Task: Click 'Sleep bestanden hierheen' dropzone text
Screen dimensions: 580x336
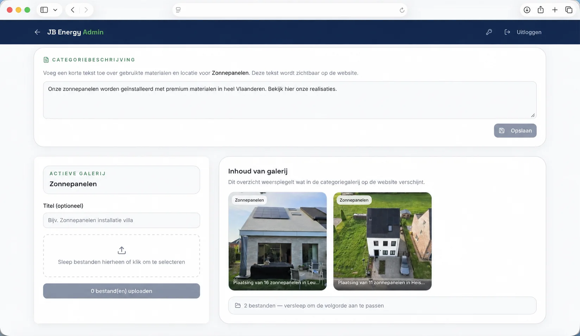Action: pyautogui.click(x=121, y=262)
